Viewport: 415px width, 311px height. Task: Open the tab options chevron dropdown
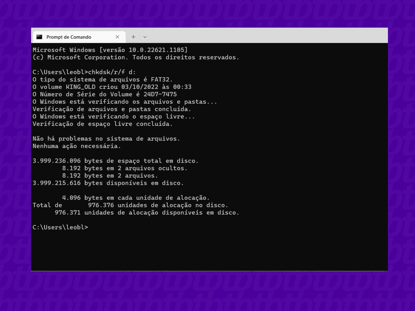click(x=145, y=37)
